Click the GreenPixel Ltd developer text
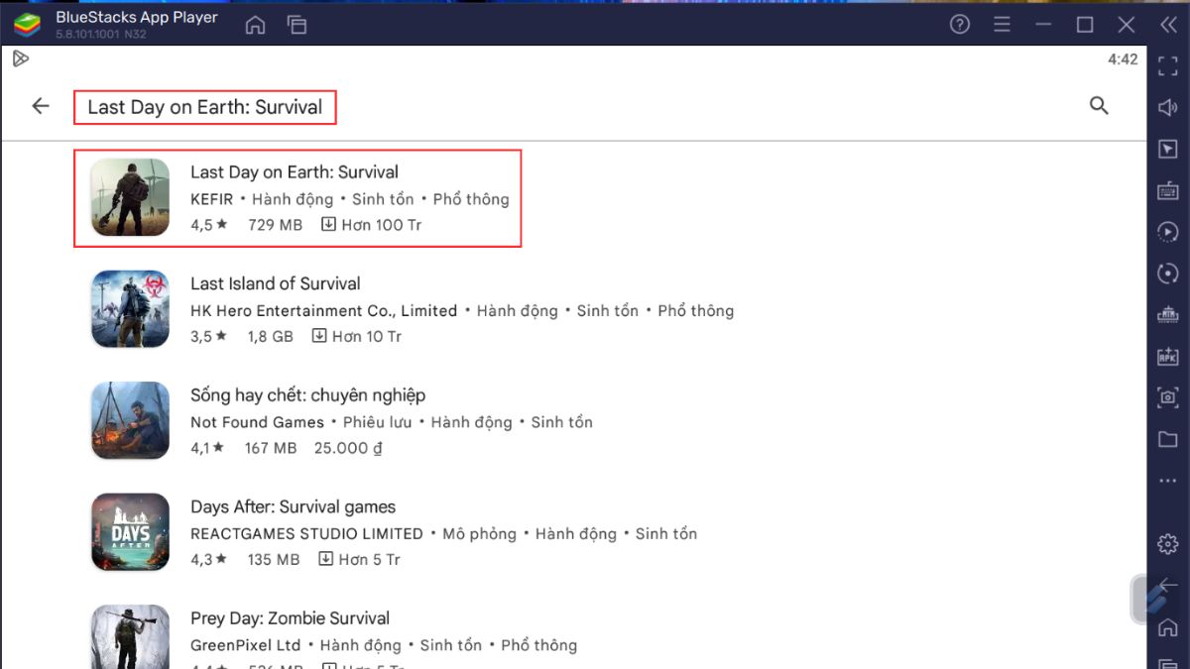The image size is (1190, 669). tap(246, 645)
